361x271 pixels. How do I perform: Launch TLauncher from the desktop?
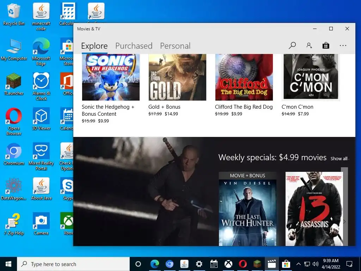point(14,84)
